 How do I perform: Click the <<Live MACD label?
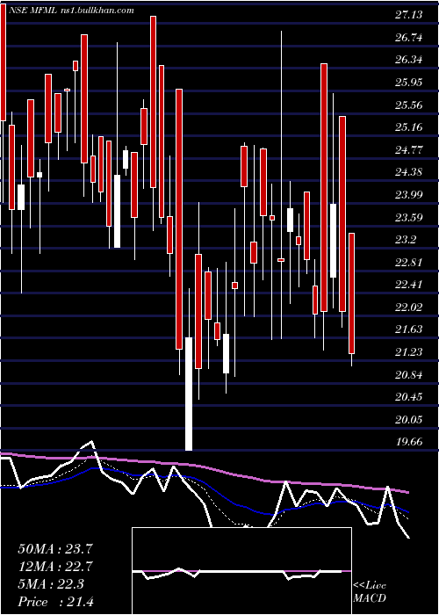click(x=370, y=592)
